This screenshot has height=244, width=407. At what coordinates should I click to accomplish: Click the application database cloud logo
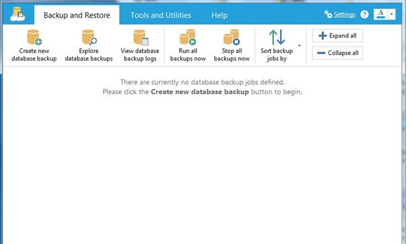click(18, 14)
